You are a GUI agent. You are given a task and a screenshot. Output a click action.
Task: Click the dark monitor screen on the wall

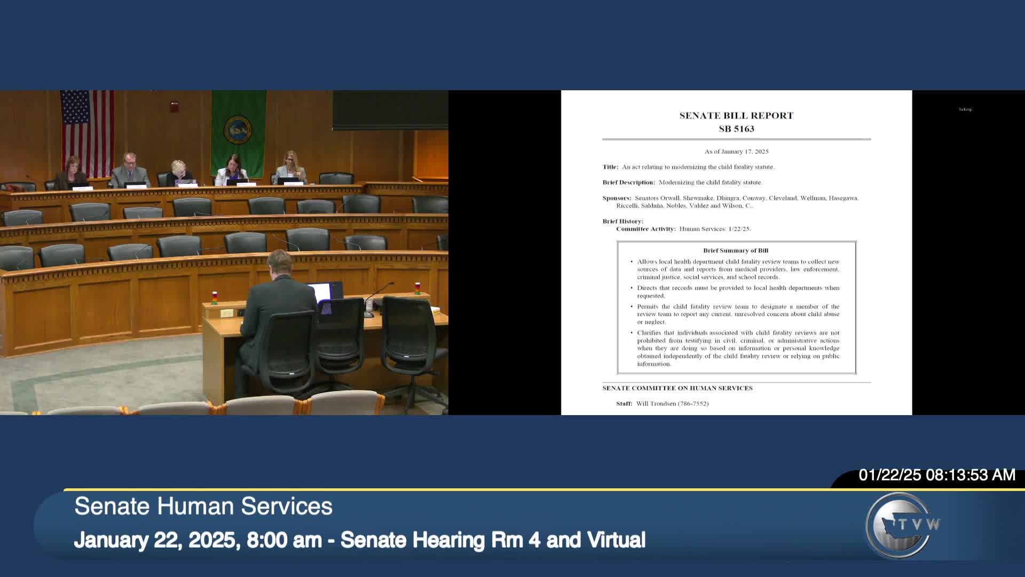[390, 110]
